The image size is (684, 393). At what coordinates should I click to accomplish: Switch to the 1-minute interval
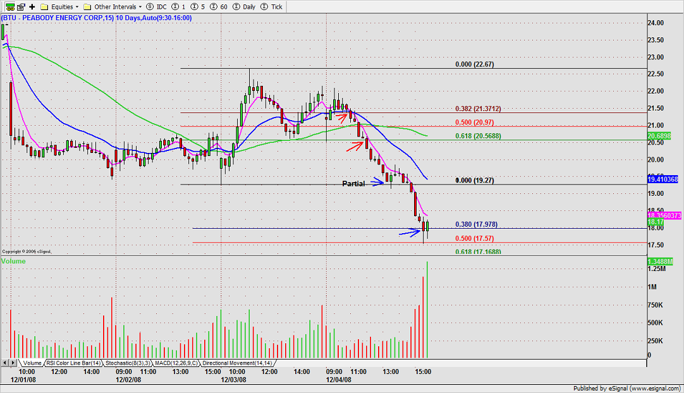tap(178, 6)
